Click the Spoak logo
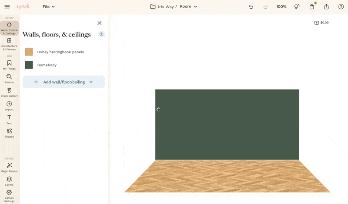The width and height of the screenshot is (348, 204). pyautogui.click(x=23, y=7)
